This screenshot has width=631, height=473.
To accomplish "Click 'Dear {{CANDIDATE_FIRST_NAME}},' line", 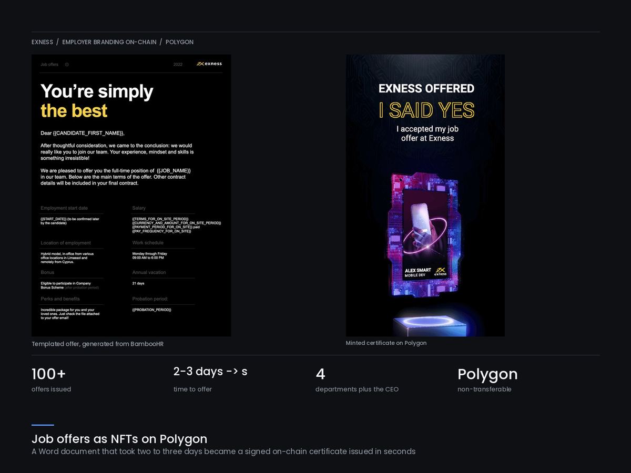I will tap(83, 133).
